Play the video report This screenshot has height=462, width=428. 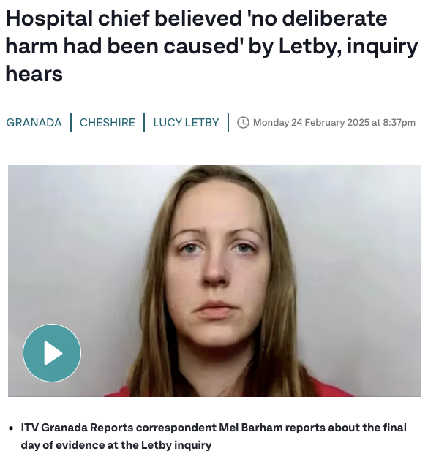click(x=52, y=352)
